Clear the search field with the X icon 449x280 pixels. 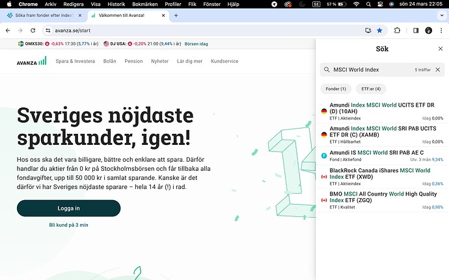pyautogui.click(x=437, y=70)
